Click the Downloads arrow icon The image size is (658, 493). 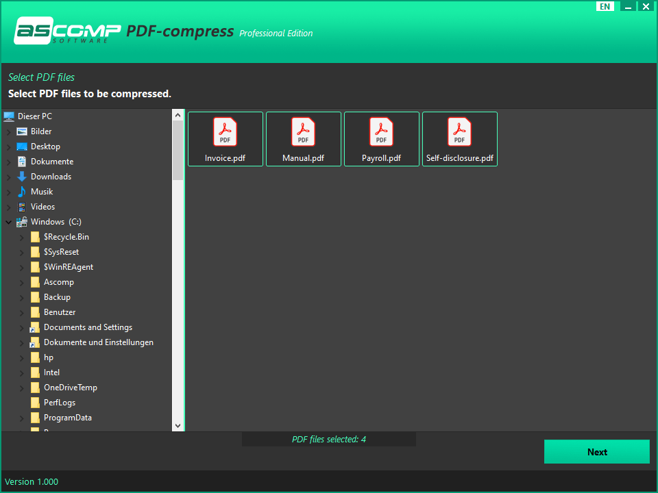pos(22,177)
